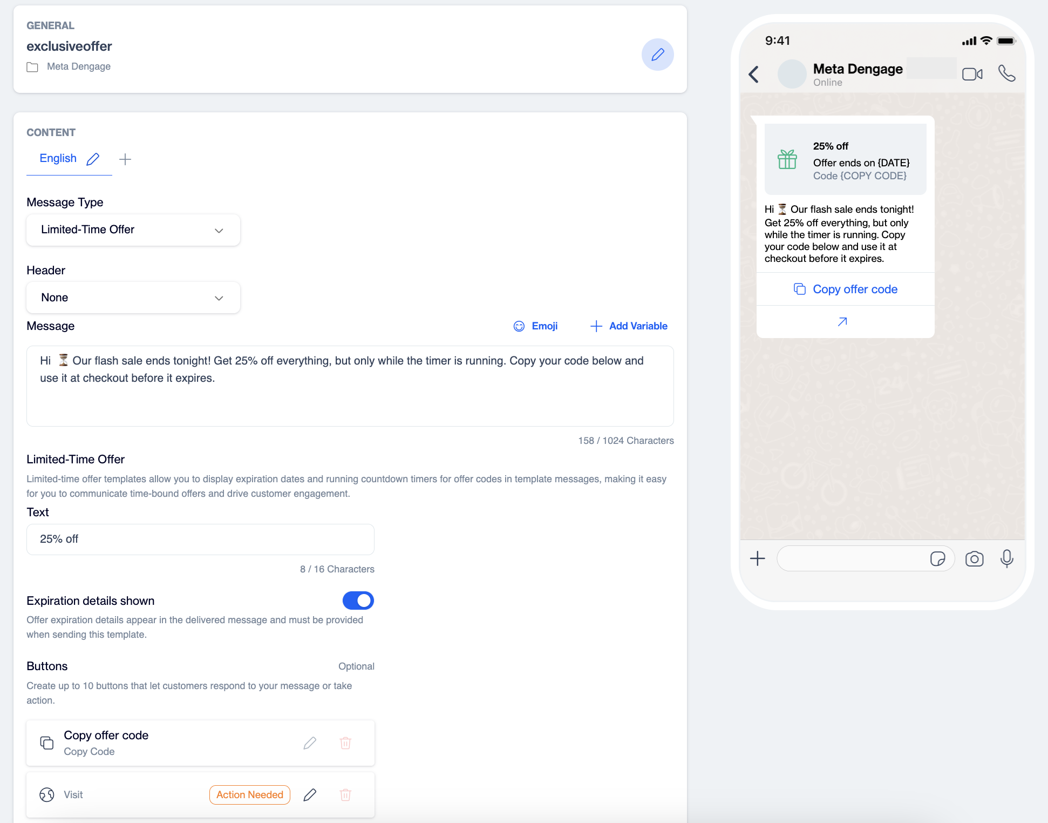Click the pencil icon beside English tab
Screen dimensions: 1048x823
coord(93,159)
